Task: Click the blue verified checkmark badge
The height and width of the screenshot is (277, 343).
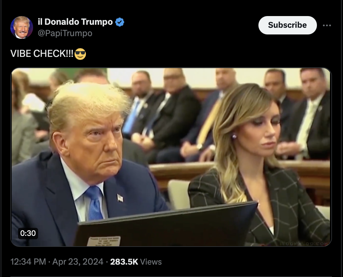Action: coord(120,22)
